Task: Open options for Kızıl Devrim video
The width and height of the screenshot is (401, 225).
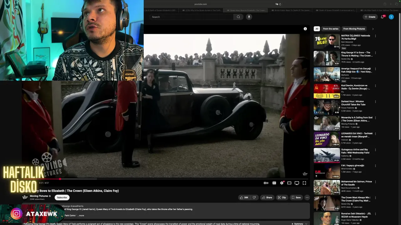Action: [x=375, y=86]
